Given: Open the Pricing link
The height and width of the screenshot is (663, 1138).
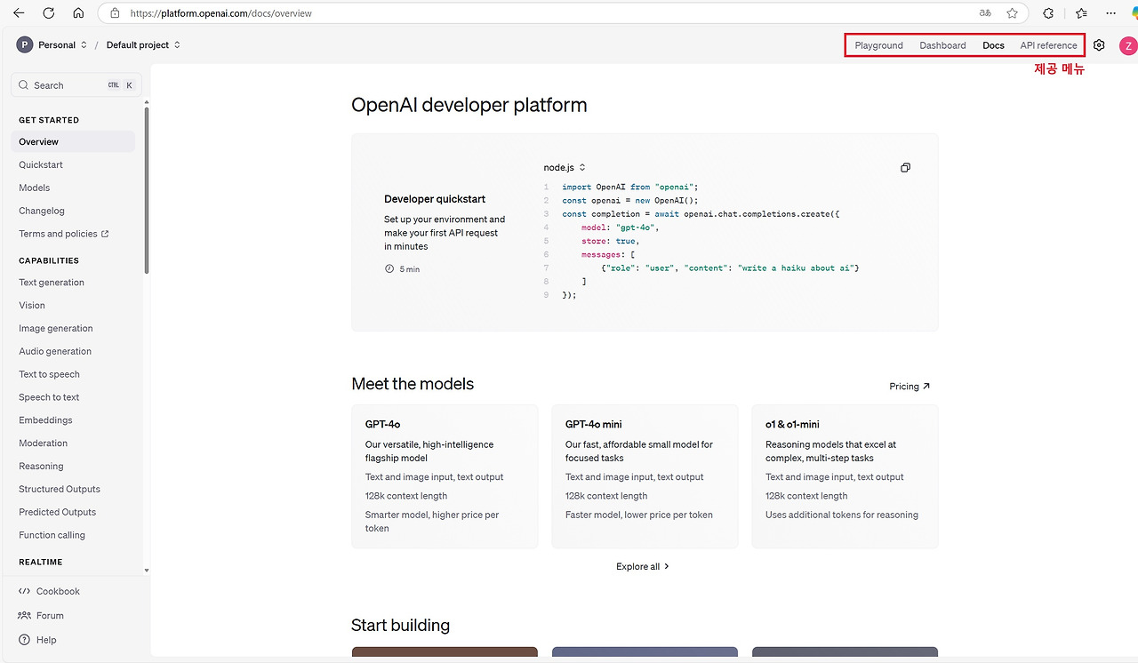Looking at the screenshot, I should pos(910,387).
